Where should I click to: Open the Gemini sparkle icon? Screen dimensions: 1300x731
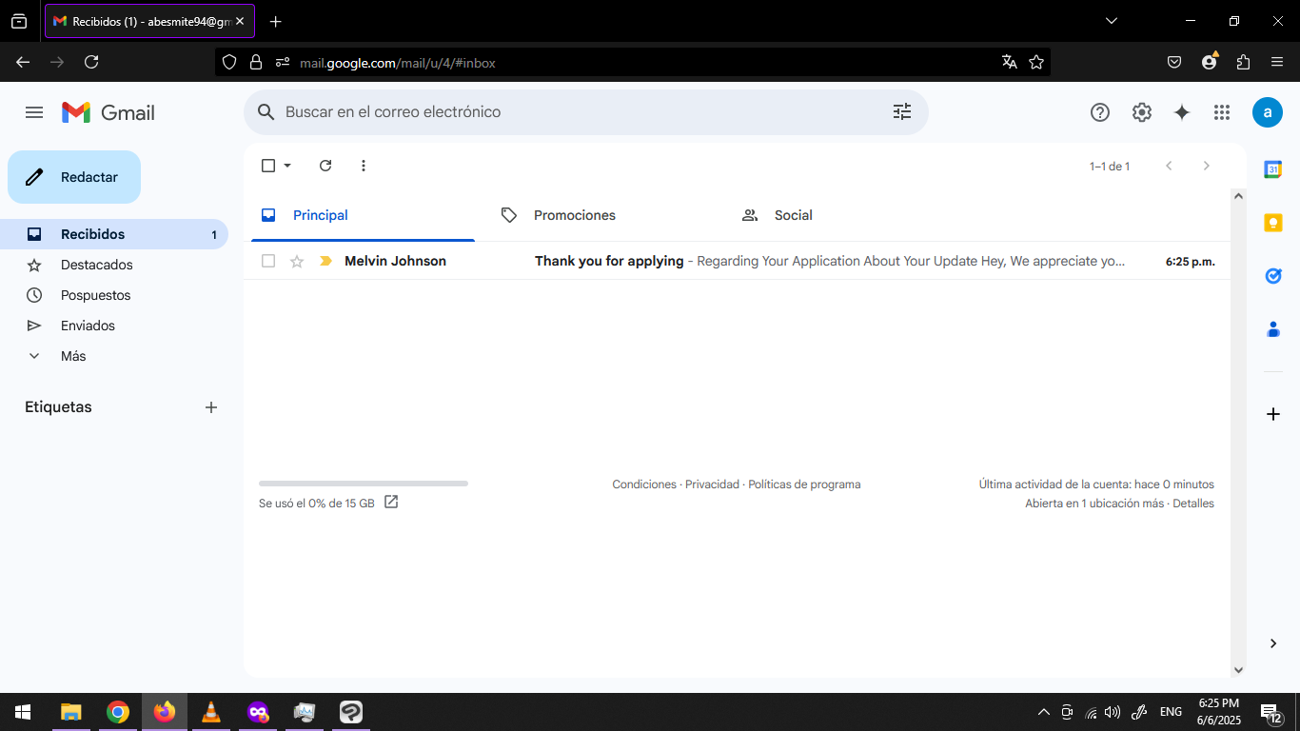(x=1182, y=112)
